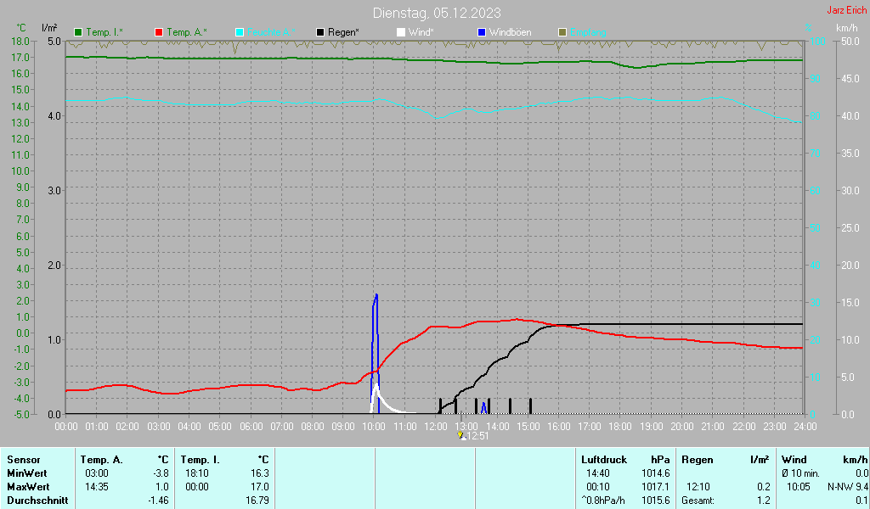
Task: Click the 'Ø 10 min.' wind label
Action: tap(800, 473)
